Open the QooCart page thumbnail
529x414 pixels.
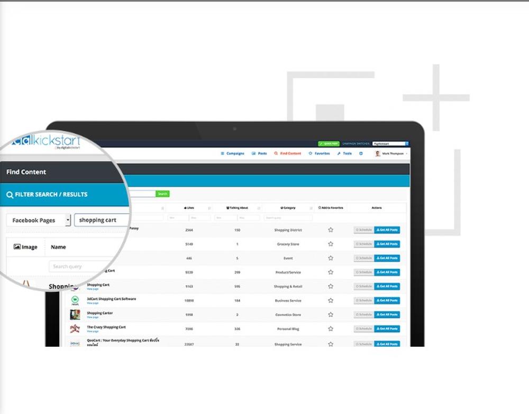[x=75, y=343]
